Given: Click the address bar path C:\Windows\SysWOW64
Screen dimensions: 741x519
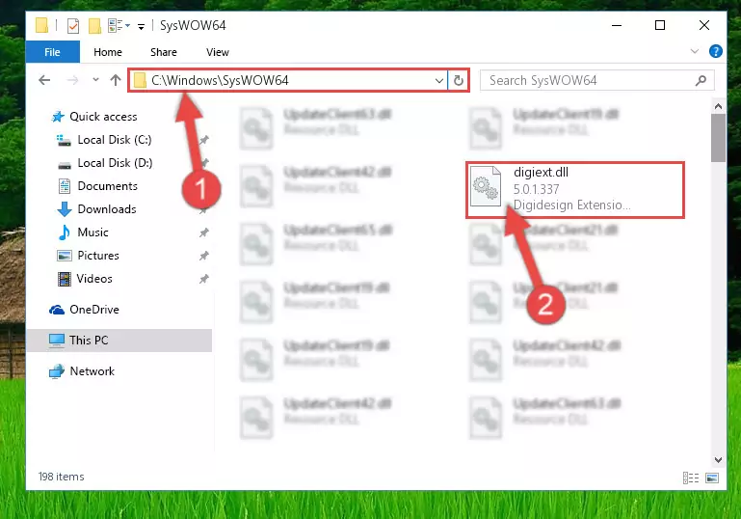Looking at the screenshot, I should 220,80.
